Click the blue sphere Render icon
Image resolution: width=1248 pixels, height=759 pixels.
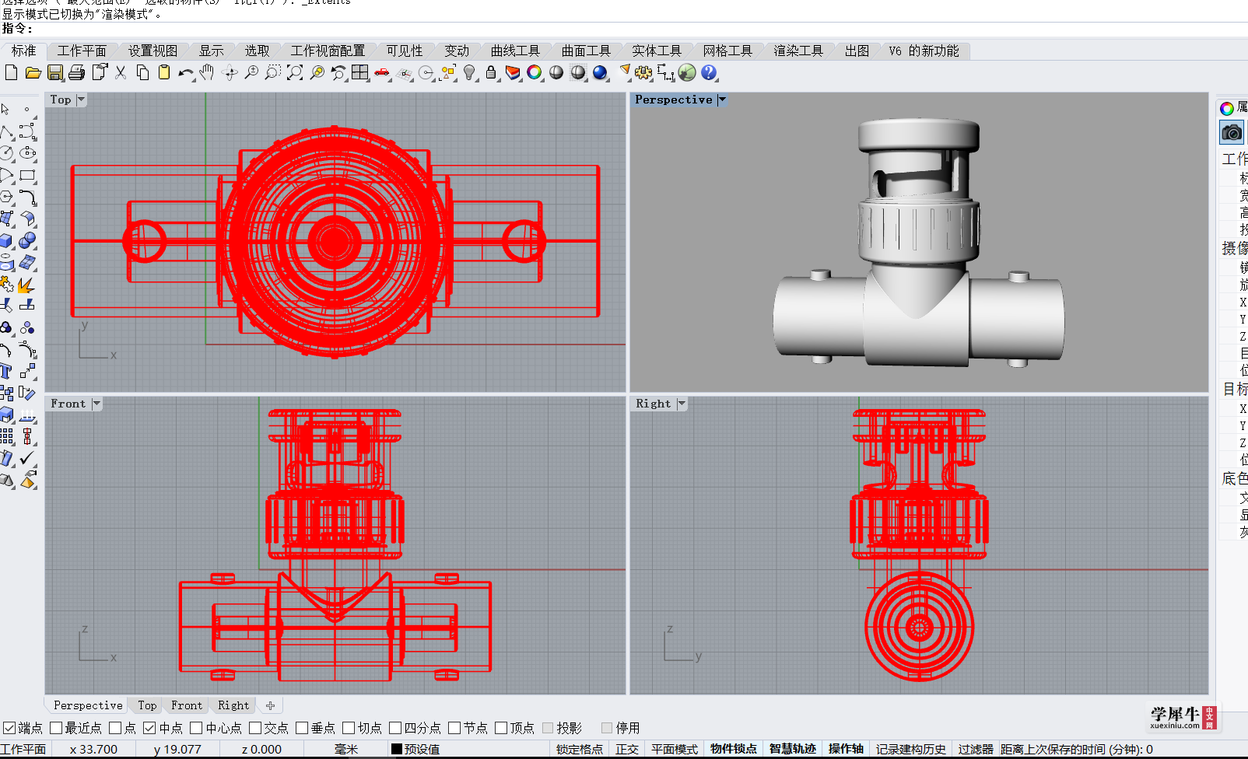[600, 72]
